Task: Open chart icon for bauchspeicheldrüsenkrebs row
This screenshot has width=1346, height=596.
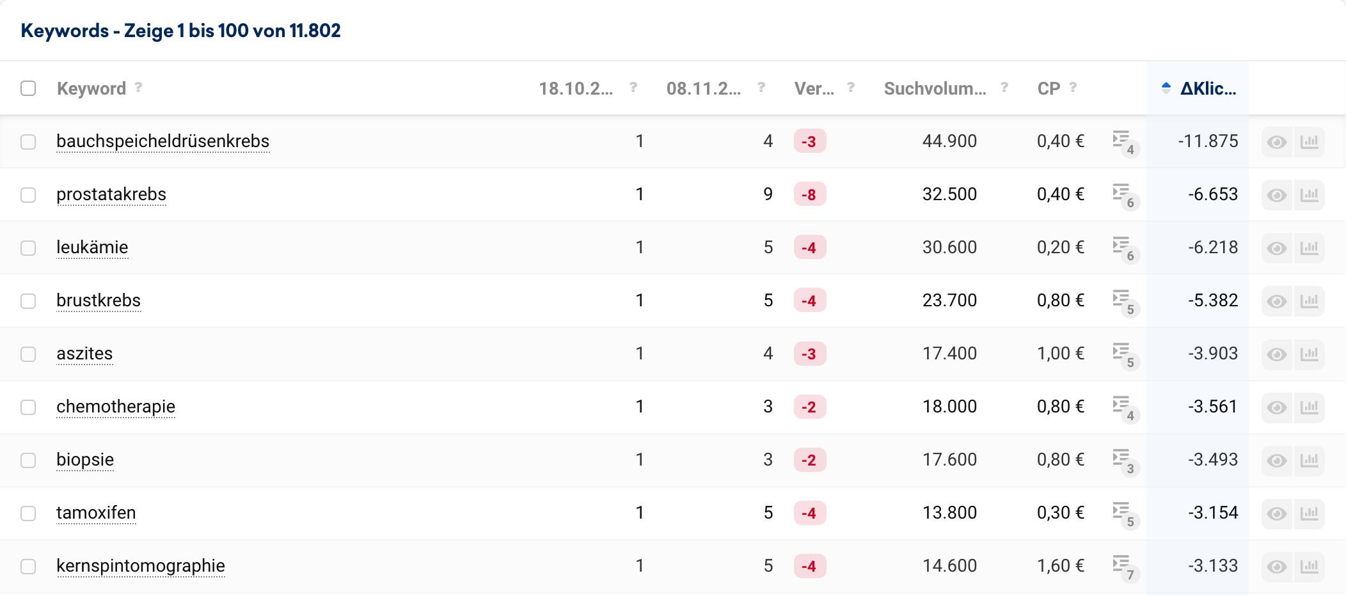Action: (x=1309, y=142)
